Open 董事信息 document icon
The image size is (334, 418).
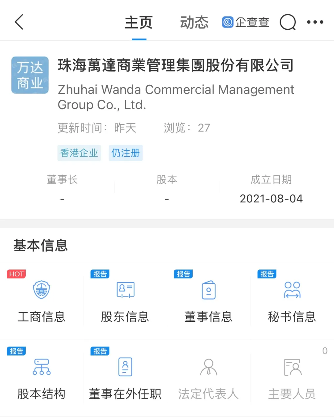click(209, 290)
